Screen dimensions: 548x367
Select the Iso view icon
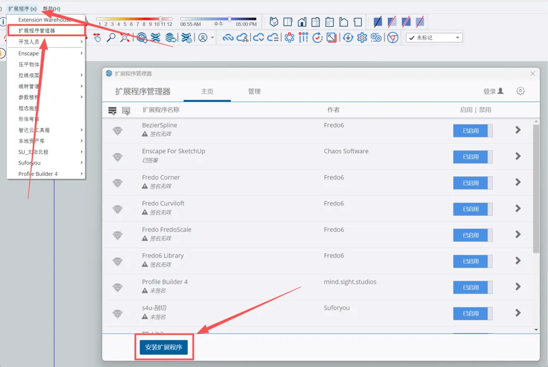[x=274, y=22]
